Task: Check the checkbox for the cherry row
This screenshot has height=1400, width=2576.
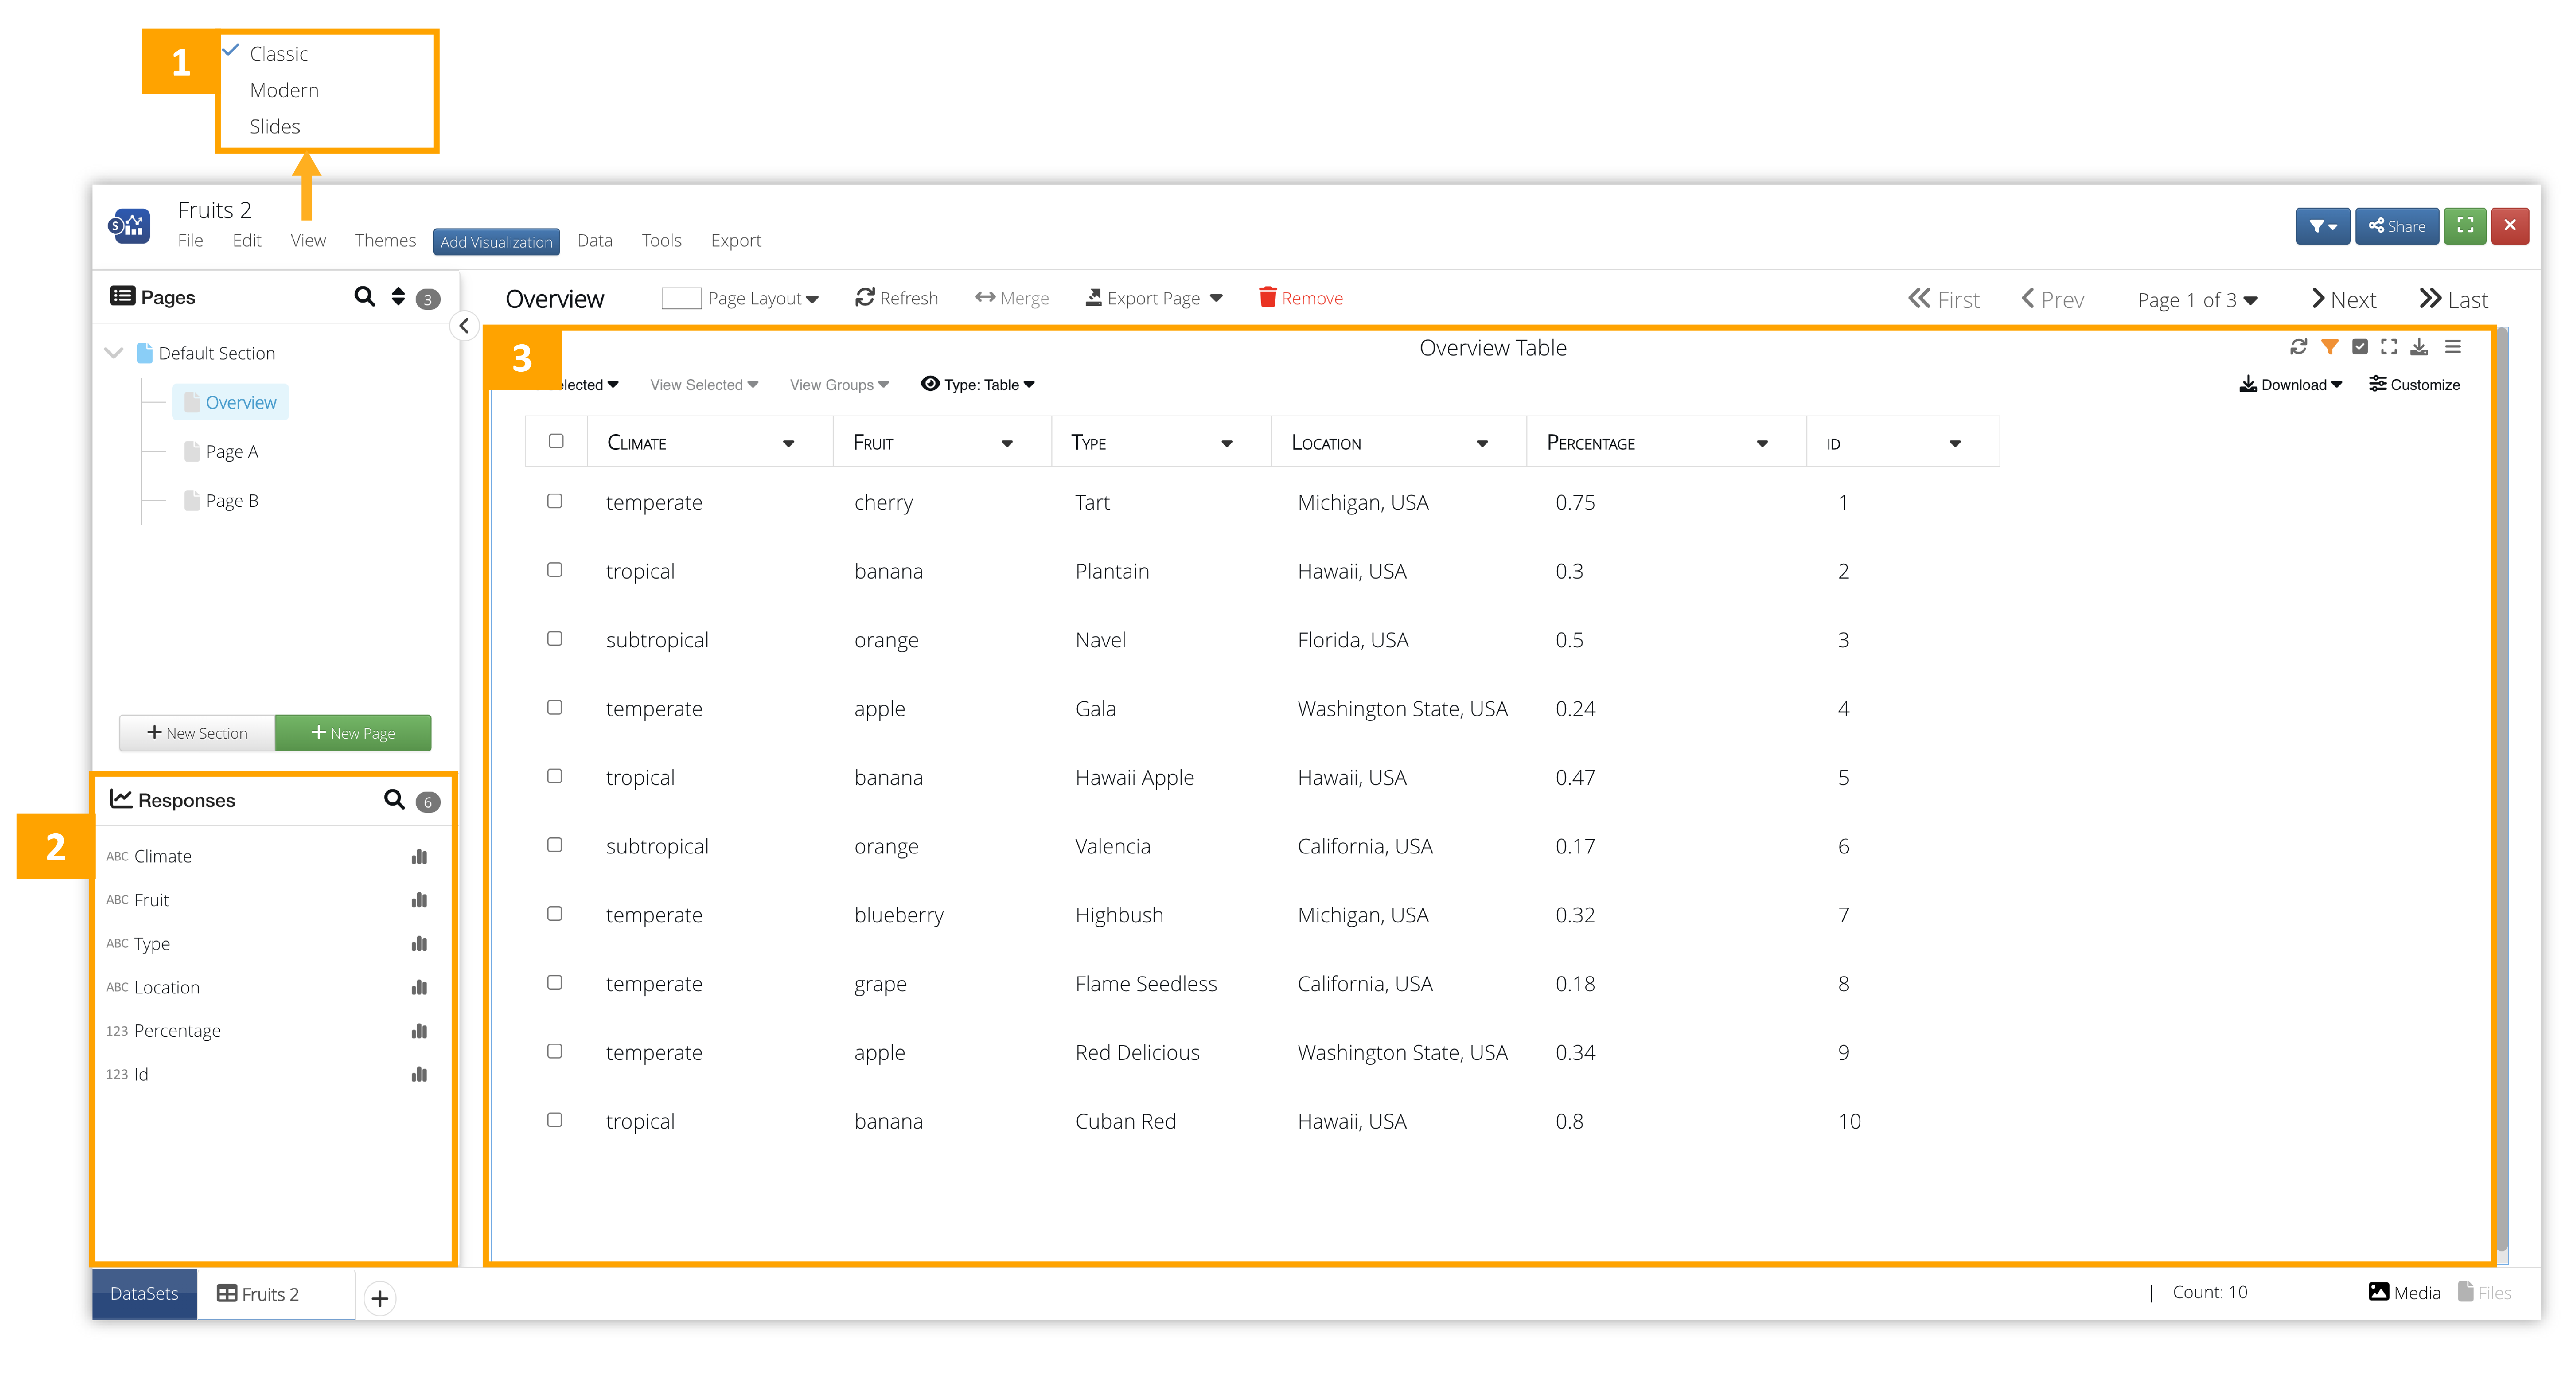Action: pos(555,501)
